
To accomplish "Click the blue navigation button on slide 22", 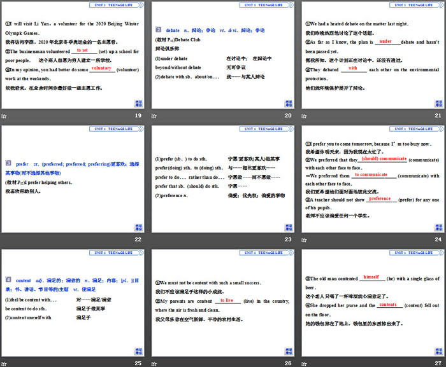I will point(138,226).
